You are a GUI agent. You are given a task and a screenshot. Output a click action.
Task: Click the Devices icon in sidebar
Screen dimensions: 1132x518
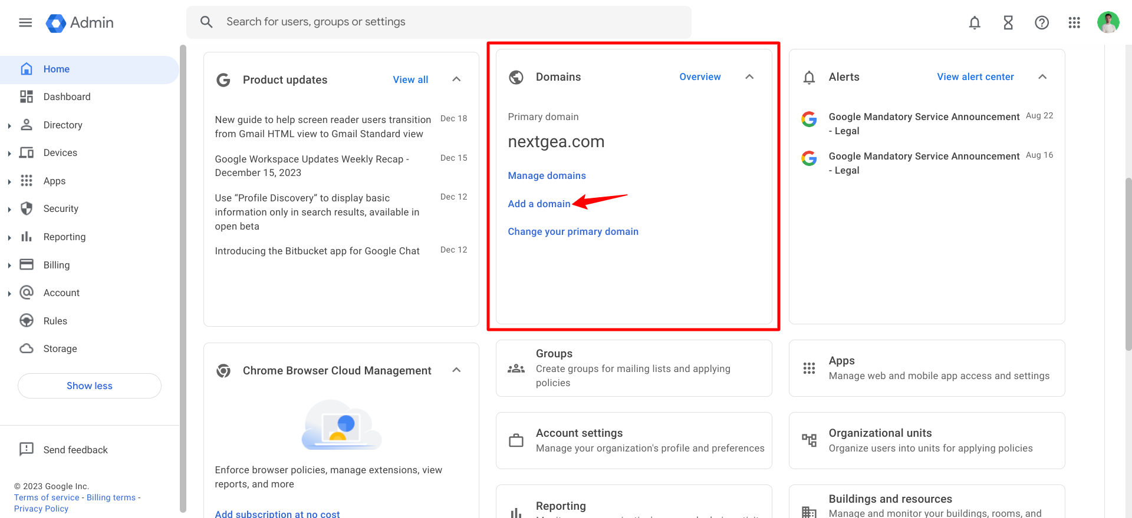point(27,152)
